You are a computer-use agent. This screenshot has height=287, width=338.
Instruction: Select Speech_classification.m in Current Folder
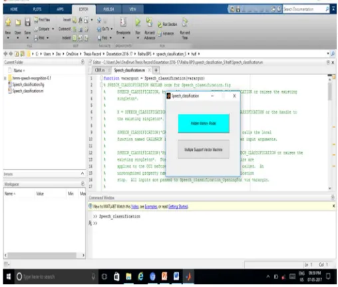pyautogui.click(x=28, y=91)
